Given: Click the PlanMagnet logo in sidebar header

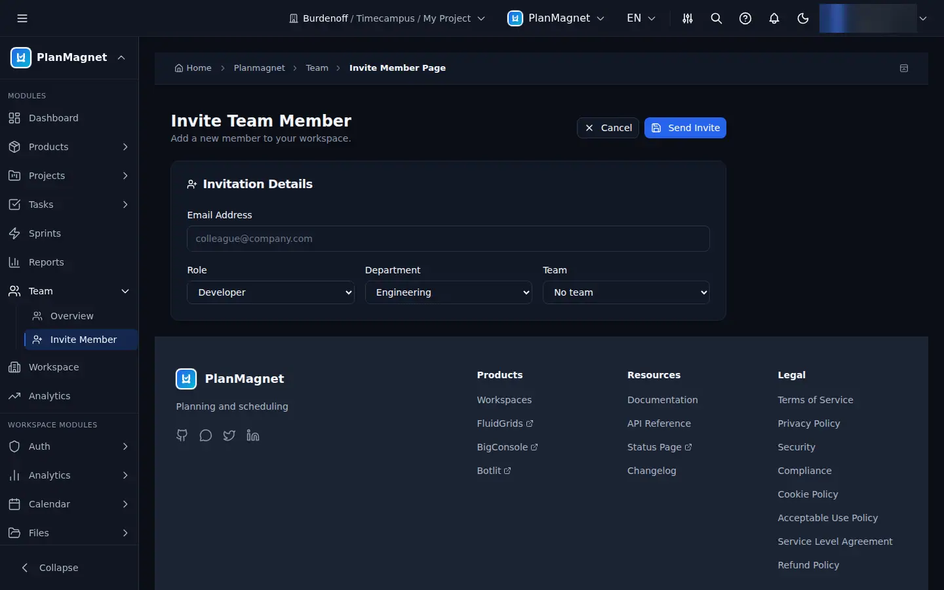Looking at the screenshot, I should 21,58.
